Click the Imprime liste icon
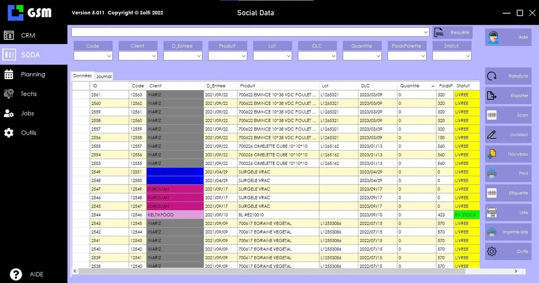Image resolution: width=539 pixels, height=283 pixels. click(492, 232)
